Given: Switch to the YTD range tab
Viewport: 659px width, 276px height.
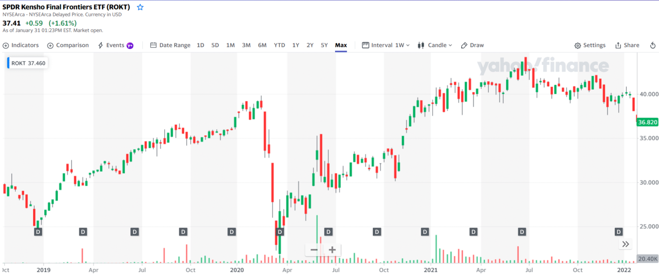Looking at the screenshot, I should point(279,45).
